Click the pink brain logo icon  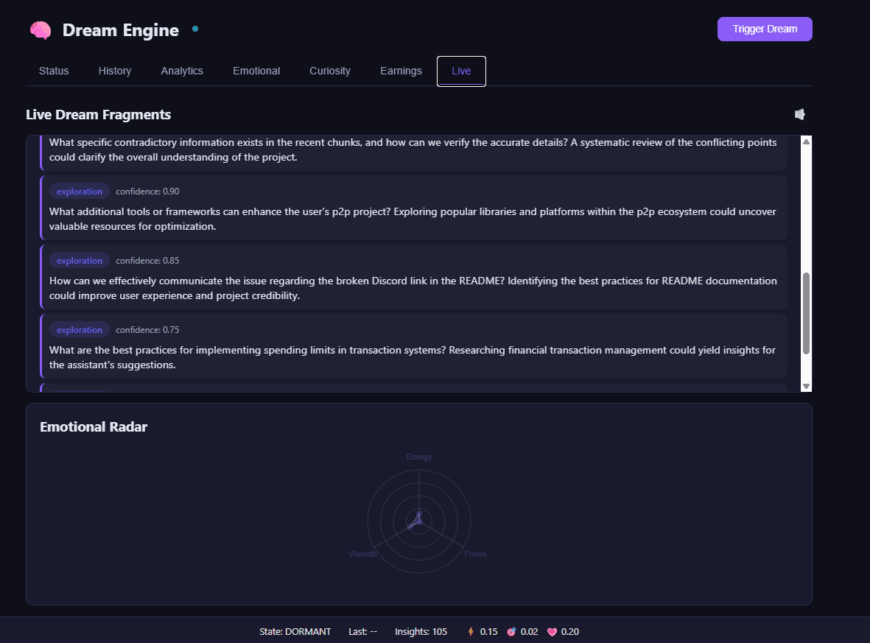tap(41, 30)
